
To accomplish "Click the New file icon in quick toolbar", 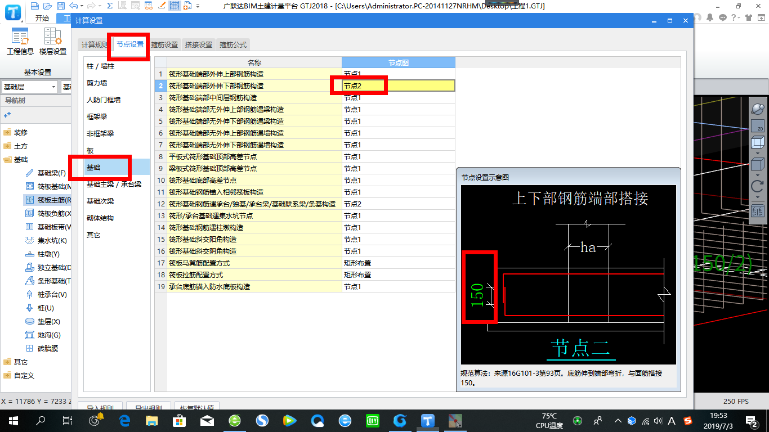I will coord(35,6).
